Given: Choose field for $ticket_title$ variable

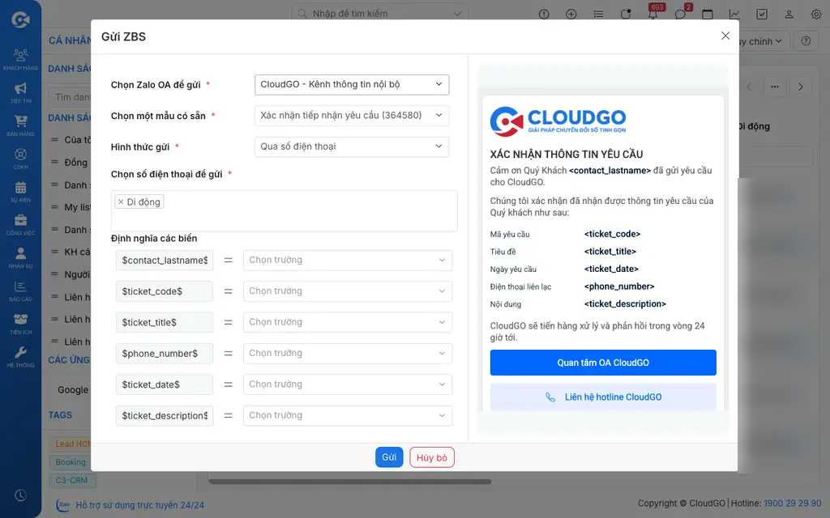Looking at the screenshot, I should 348,322.
